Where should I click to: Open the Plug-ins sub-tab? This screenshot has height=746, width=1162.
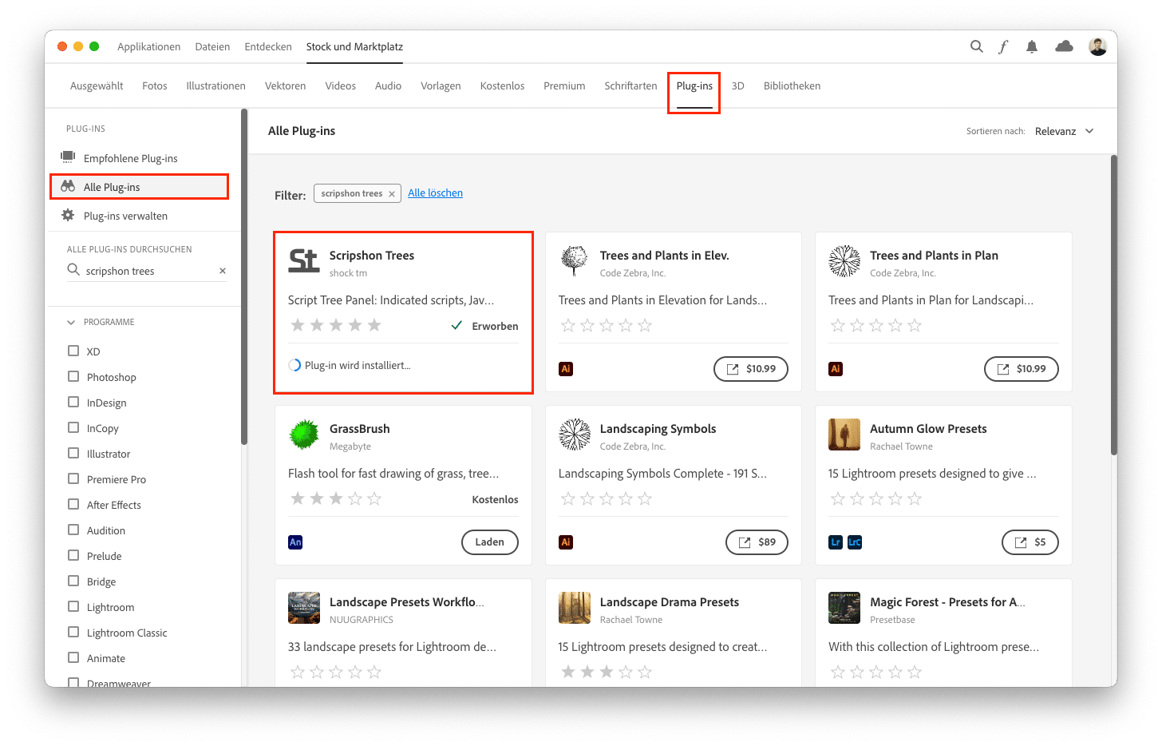[x=694, y=85]
